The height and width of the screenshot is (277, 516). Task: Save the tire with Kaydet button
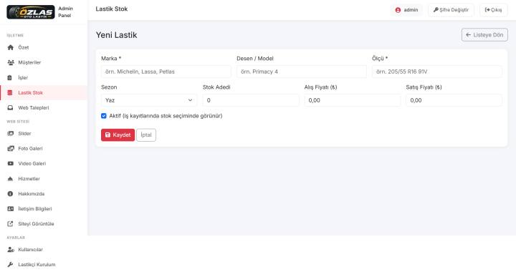(x=118, y=135)
